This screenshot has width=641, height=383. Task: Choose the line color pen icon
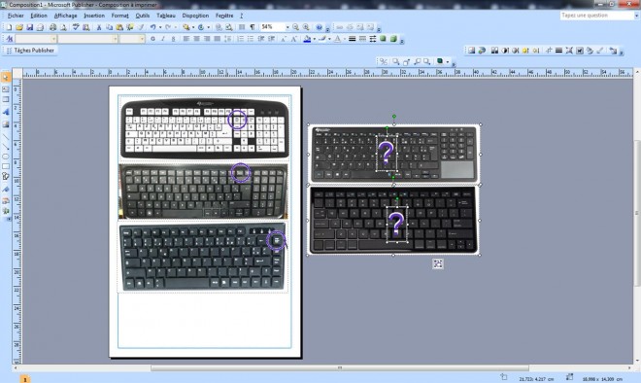point(322,39)
